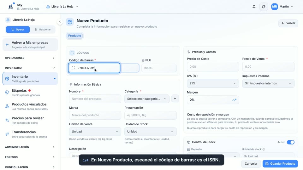Image resolution: width=303 pixels, height=170 pixels.
Task: Click the PLU input field
Action: [x=159, y=68]
